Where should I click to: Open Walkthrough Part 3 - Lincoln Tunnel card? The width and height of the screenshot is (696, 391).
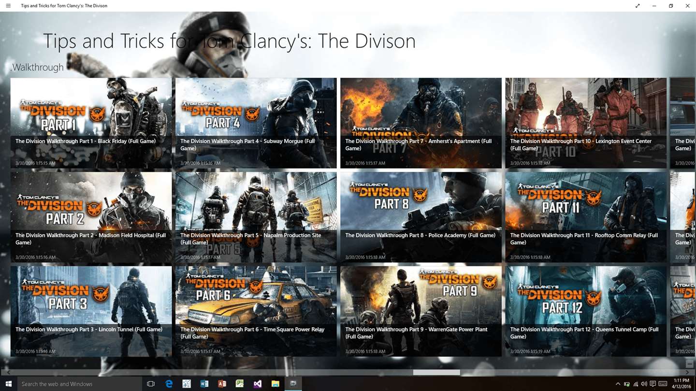[x=91, y=311]
